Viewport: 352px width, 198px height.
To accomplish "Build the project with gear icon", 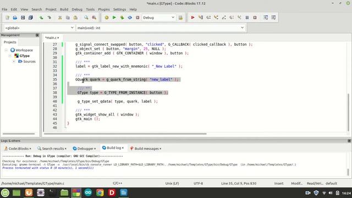I will click(x=107, y=18).
